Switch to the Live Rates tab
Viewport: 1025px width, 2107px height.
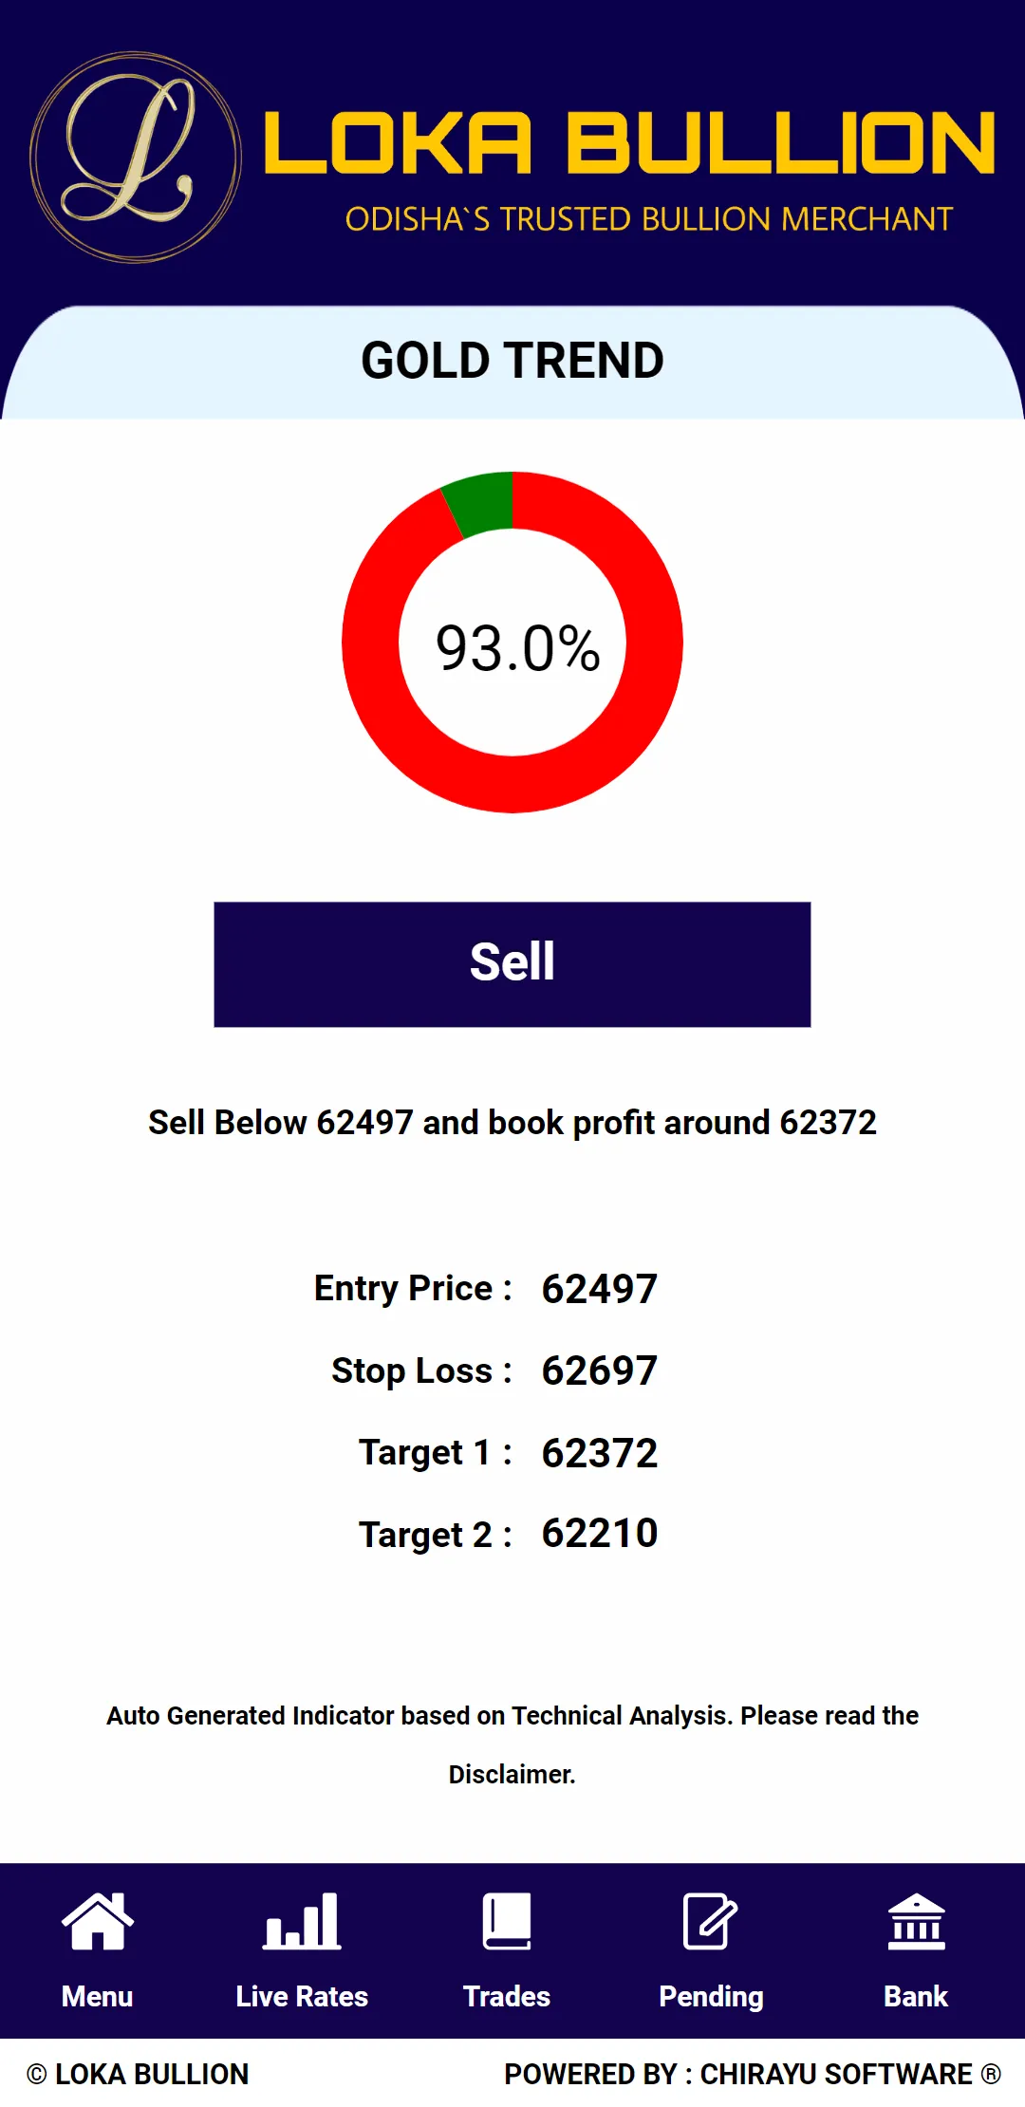click(302, 1996)
